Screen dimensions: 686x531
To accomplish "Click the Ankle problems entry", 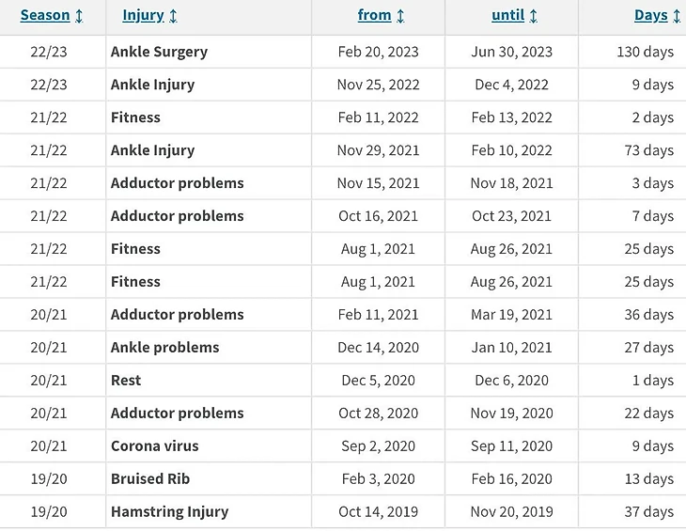I will tap(164, 348).
